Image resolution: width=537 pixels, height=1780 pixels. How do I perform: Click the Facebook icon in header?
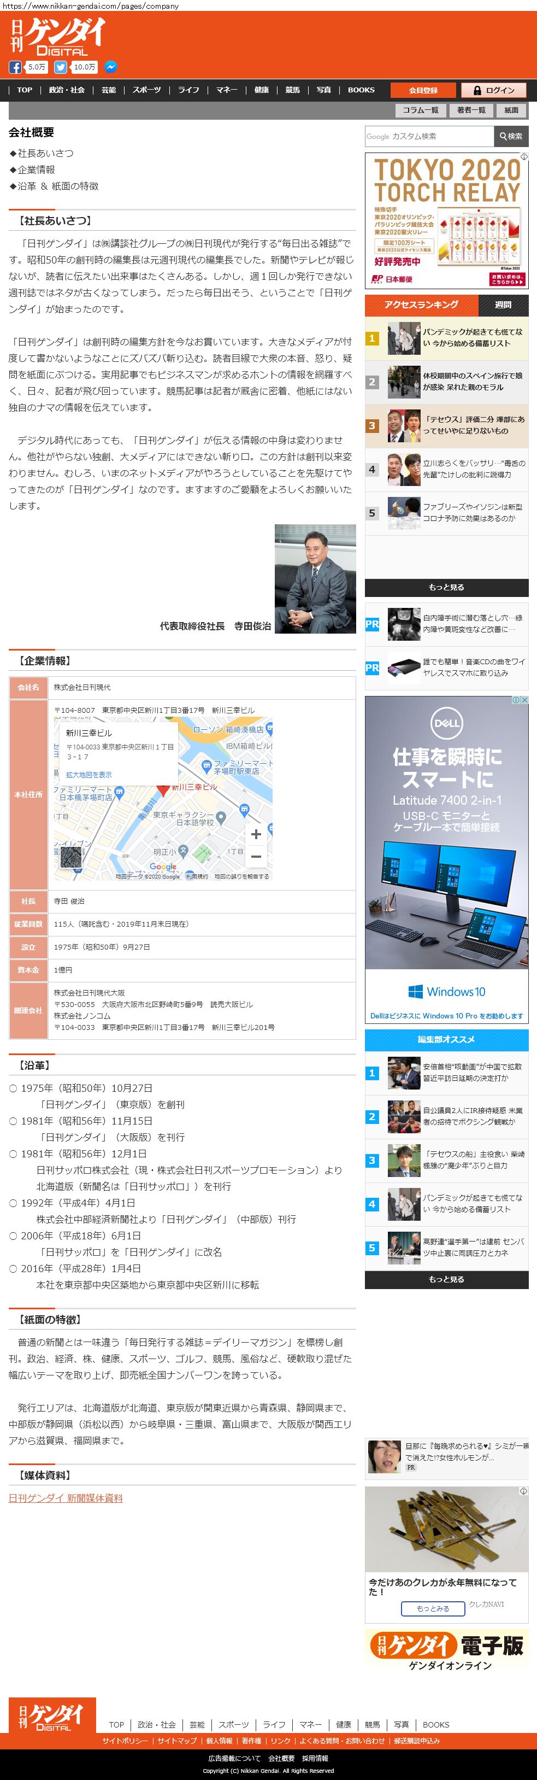click(x=15, y=67)
